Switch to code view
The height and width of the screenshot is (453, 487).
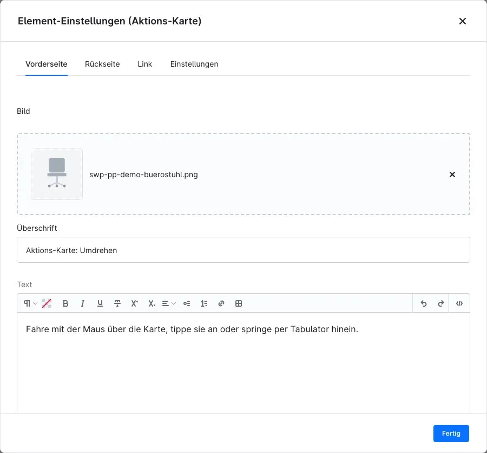point(459,303)
